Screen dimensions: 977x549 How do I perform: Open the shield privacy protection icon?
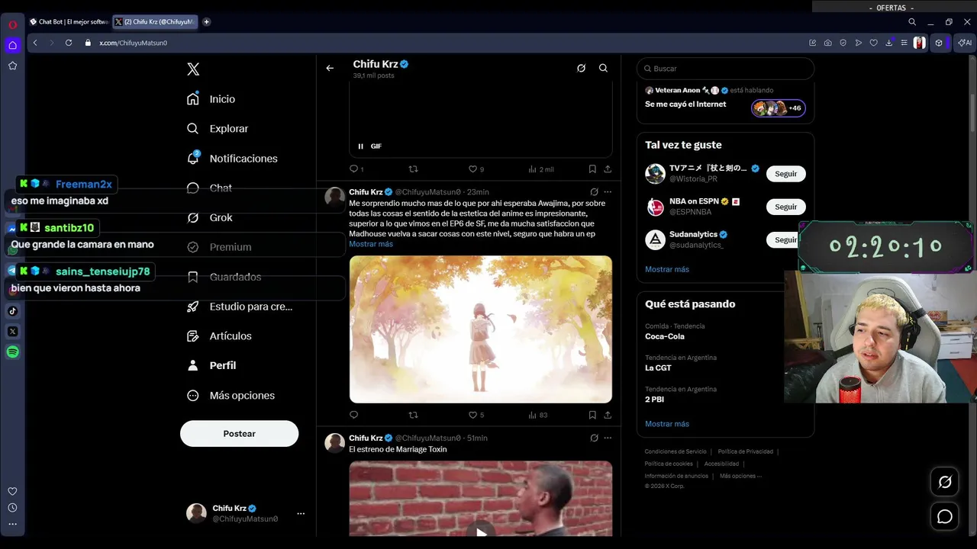(x=843, y=43)
